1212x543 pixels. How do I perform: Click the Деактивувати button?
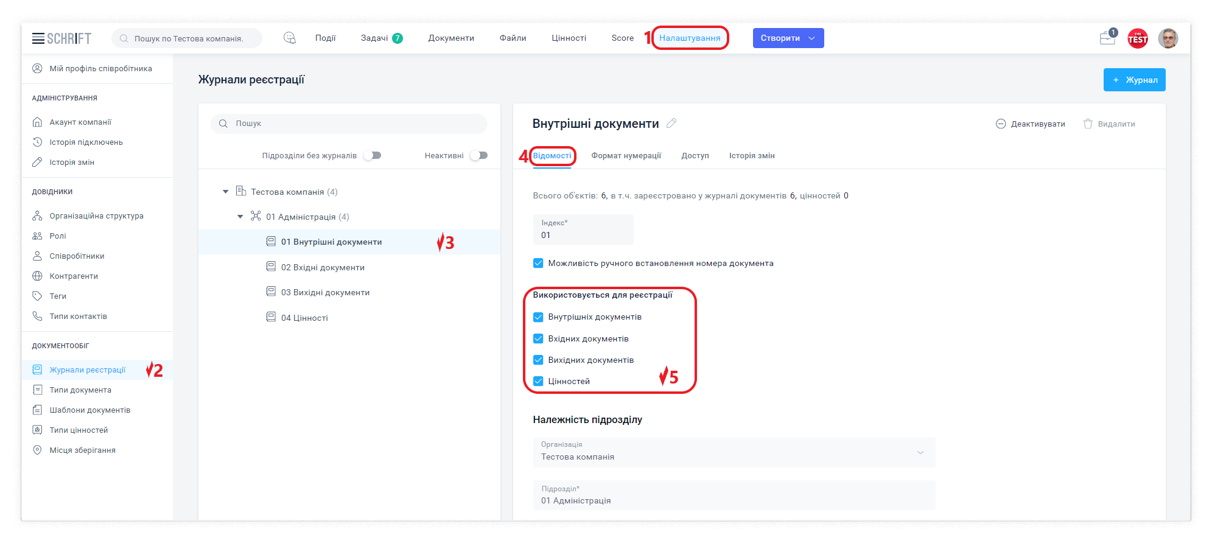(x=1031, y=124)
